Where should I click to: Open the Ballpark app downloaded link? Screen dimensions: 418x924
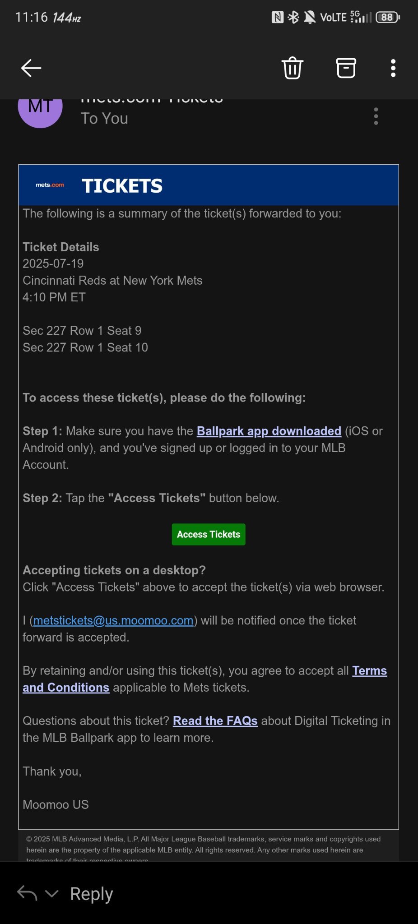tap(269, 431)
